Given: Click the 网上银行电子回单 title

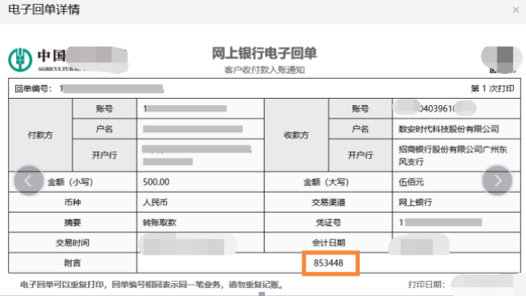Looking at the screenshot, I should point(264,53).
